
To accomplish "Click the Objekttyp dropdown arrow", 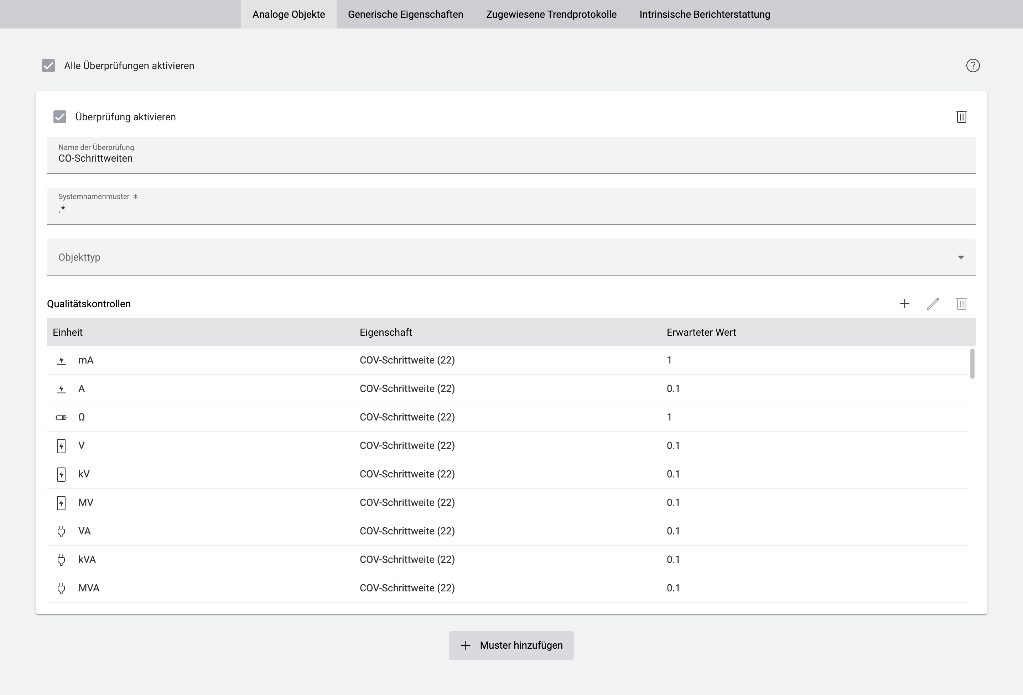I will click(961, 257).
